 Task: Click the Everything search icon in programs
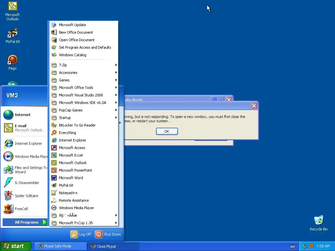click(54, 133)
